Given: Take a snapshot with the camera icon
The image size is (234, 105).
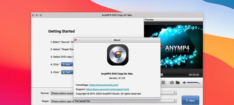Looking at the screenshot, I should [x=172, y=82].
